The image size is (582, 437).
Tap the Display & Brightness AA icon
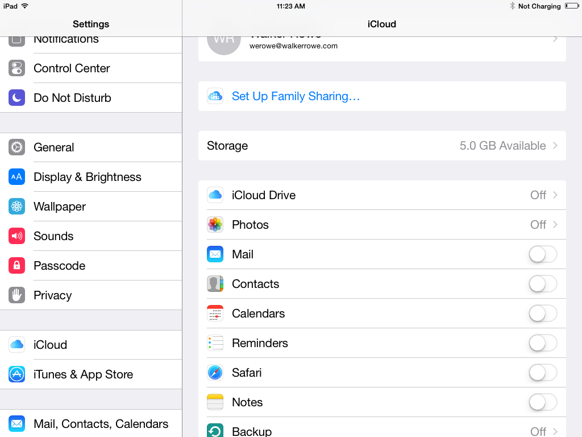[x=16, y=177]
